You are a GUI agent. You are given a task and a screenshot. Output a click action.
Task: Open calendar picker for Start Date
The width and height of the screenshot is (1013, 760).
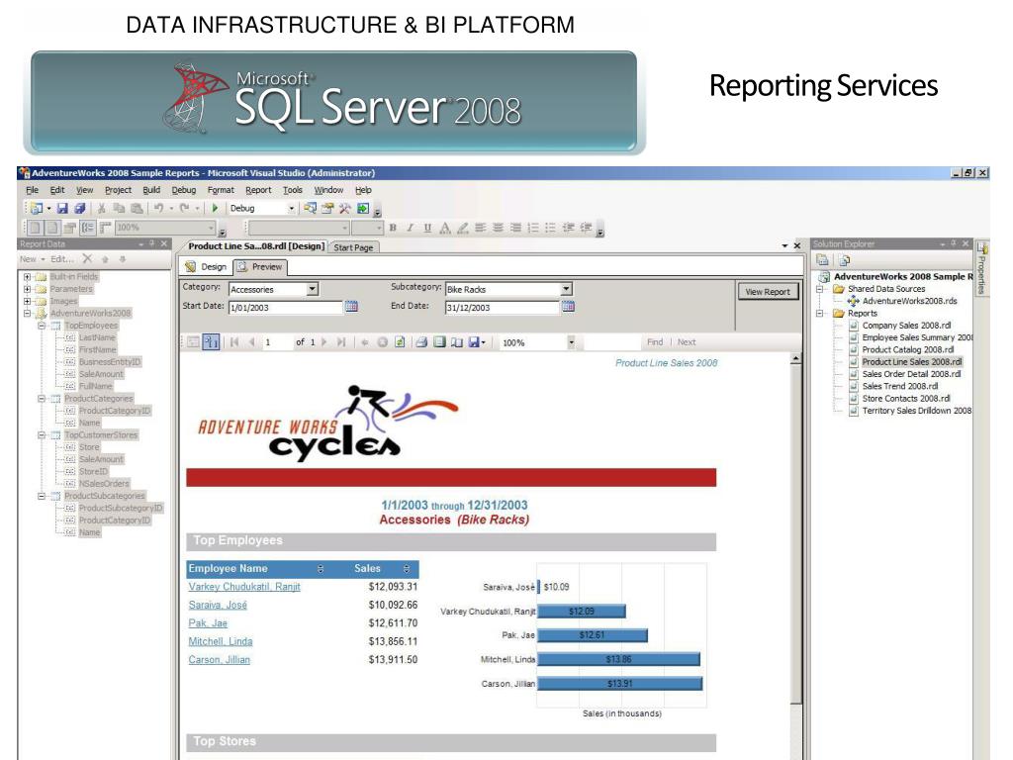click(351, 307)
